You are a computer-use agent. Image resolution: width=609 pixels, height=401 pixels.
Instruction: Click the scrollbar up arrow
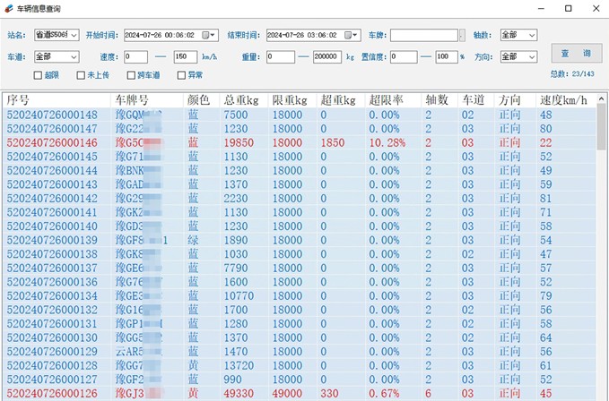[601, 98]
